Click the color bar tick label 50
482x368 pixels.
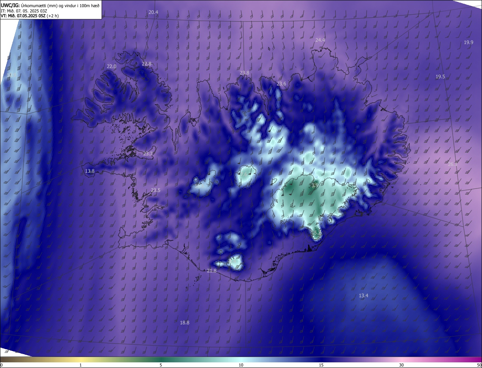pos(479,365)
